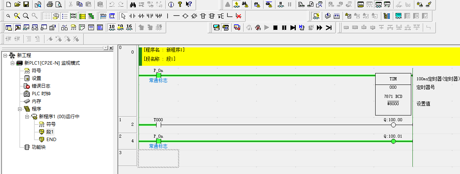Click the Print printer icon

[x=50, y=5]
